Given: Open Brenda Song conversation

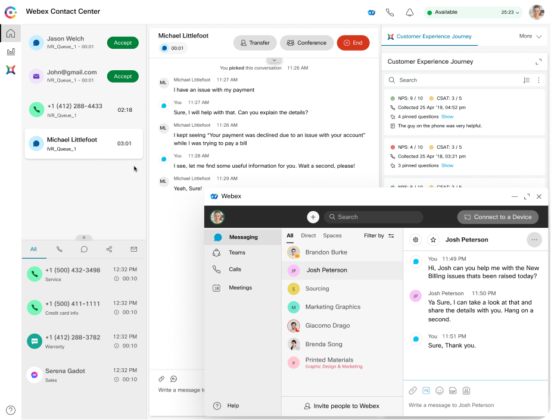Looking at the screenshot, I should pos(342,344).
